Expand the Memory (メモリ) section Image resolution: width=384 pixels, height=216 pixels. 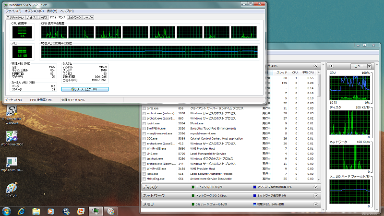(316, 204)
